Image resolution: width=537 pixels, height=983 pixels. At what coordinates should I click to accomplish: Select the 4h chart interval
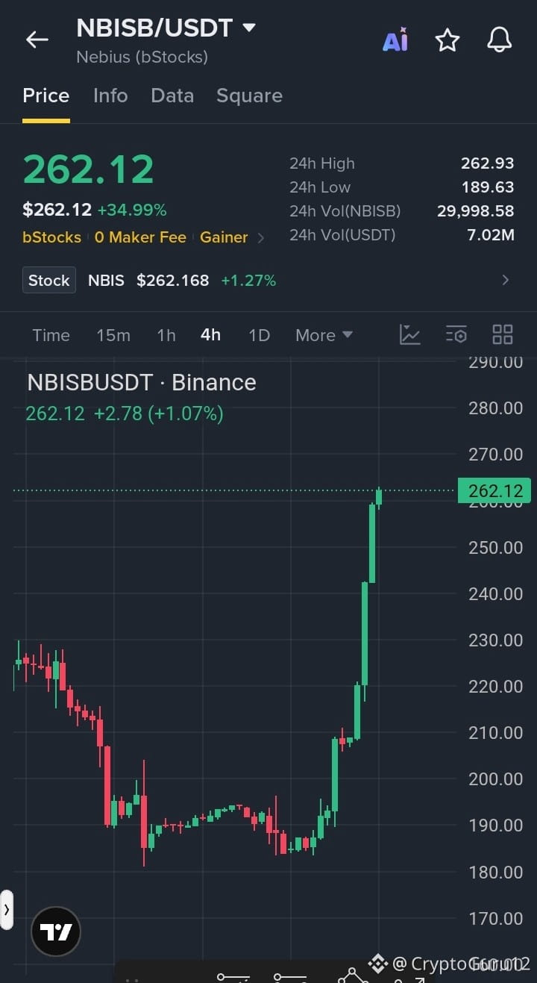211,335
